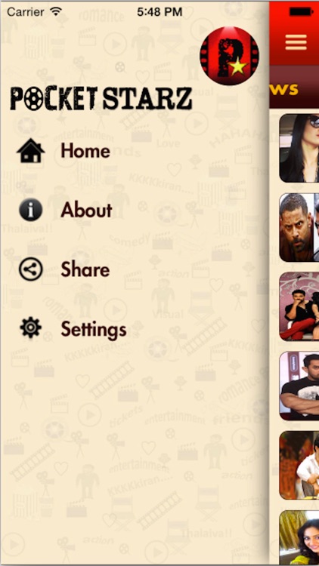Image resolution: width=319 pixels, height=566 pixels.
Task: Tap the house icon for Home
Action: tap(31, 150)
